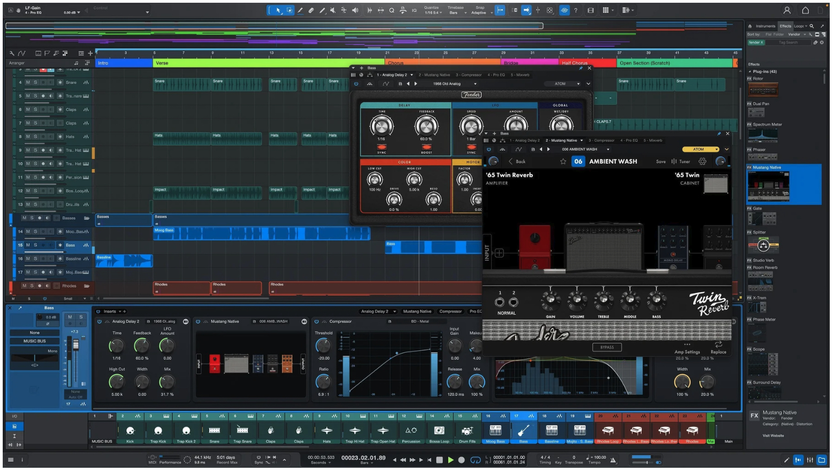Favorite the Ambient Wash preset star
833x471 pixels.
coord(563,161)
